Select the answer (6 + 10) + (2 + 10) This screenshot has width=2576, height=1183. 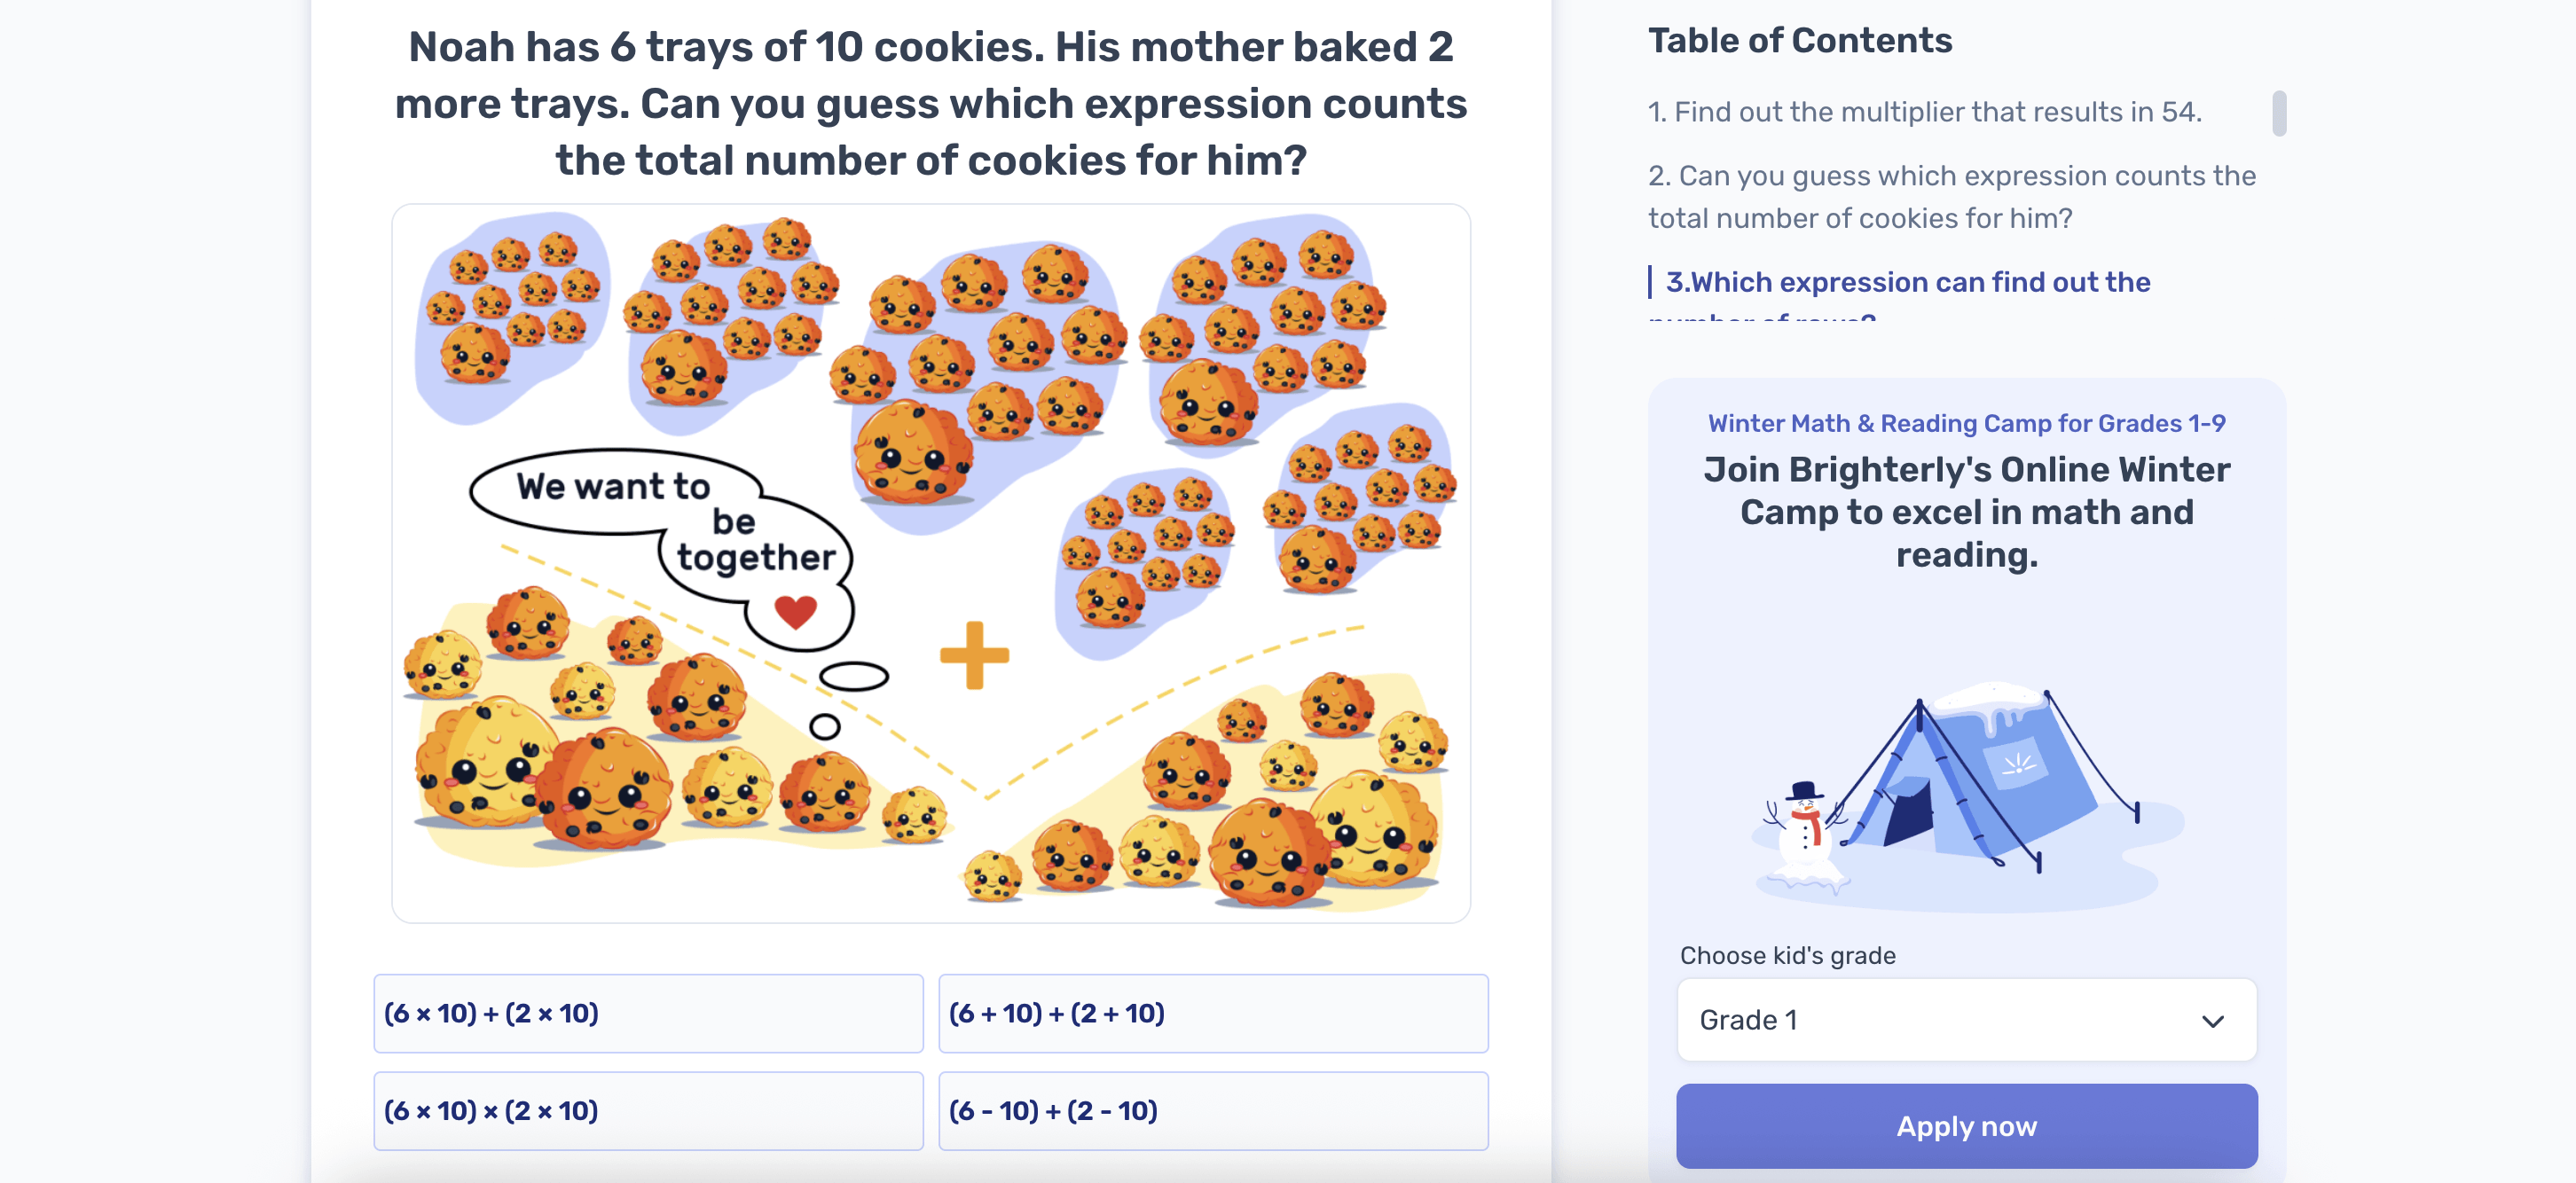click(x=1213, y=1013)
